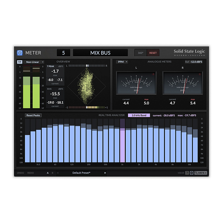Open the Non-Linear scale dropdown
This screenshot has width=223, height=223.
(x=34, y=62)
